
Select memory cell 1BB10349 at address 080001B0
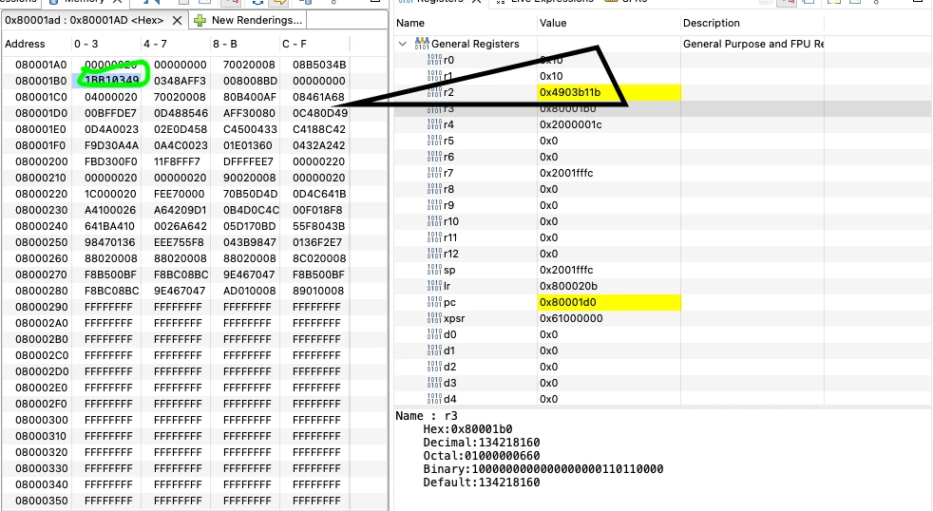coord(111,81)
